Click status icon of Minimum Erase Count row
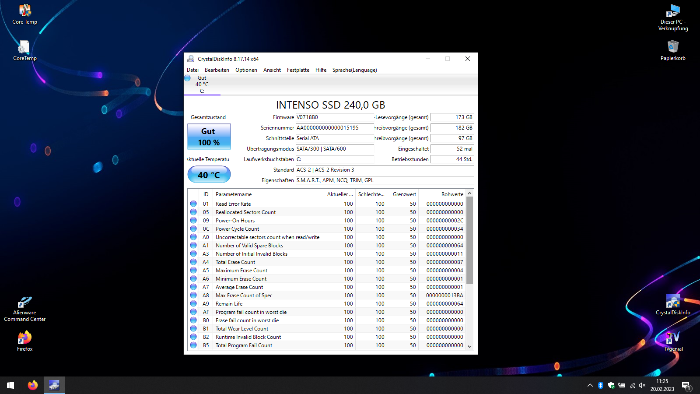 pyautogui.click(x=193, y=278)
